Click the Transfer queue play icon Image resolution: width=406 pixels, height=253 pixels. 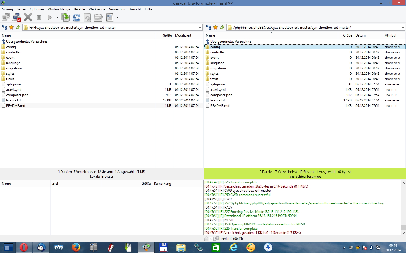(50, 17)
